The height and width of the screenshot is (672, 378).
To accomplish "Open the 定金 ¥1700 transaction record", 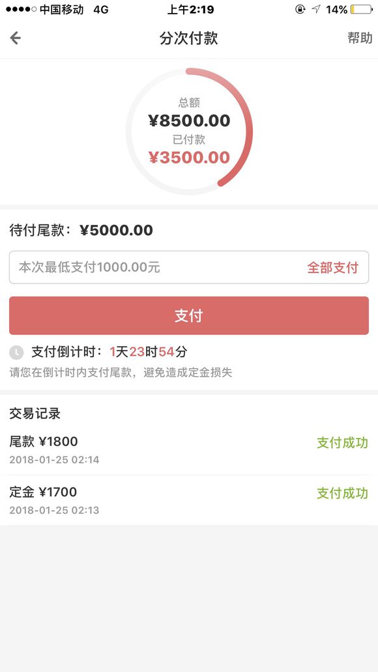I will [x=189, y=500].
